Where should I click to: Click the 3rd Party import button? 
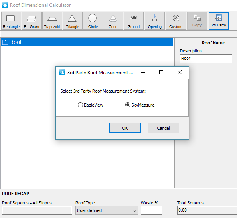pos(219,21)
